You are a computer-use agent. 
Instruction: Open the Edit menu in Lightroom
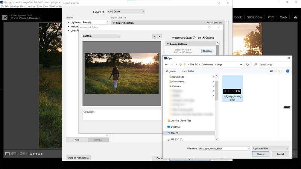click(x=7, y=6)
